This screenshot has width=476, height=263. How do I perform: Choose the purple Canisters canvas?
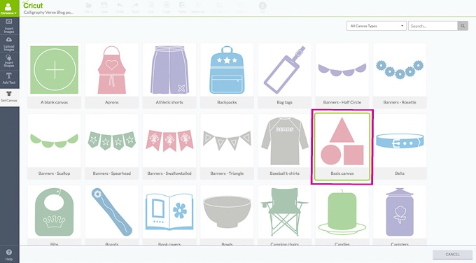400,215
